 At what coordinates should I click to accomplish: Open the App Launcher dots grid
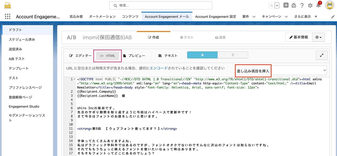click(8, 17)
